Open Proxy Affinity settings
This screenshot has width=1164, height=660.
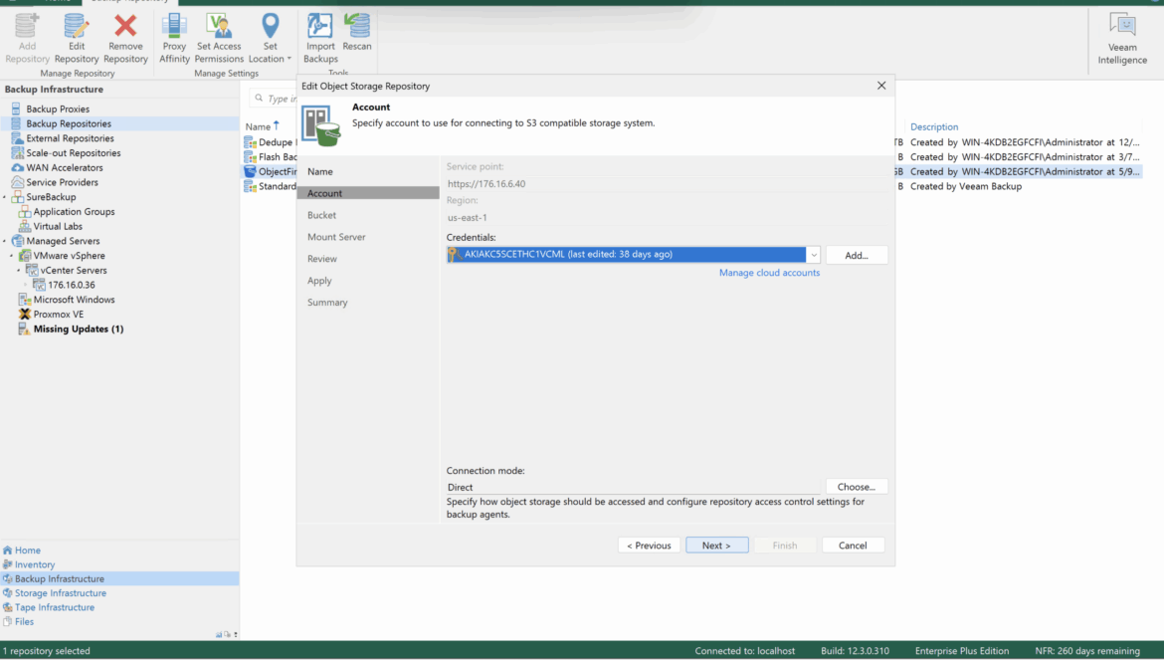pos(174,37)
